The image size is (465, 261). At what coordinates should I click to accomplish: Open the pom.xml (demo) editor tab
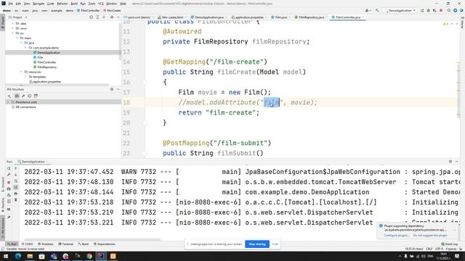139,17
